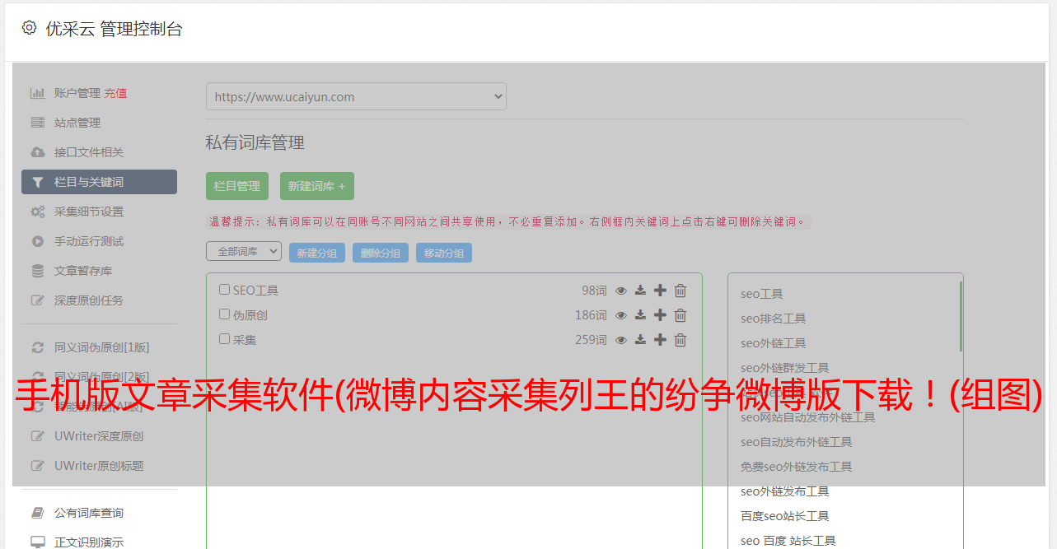Click the plus icon in the 采集 row
1057x549 pixels.
coord(660,340)
